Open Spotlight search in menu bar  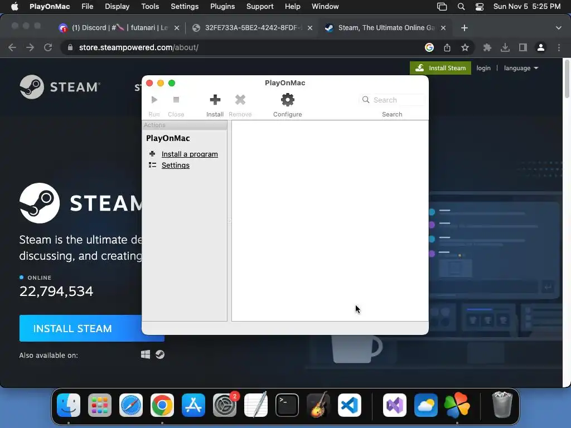(x=461, y=7)
